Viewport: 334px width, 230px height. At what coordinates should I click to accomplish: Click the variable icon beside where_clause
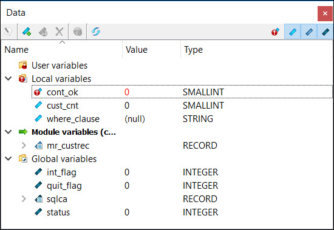click(x=38, y=118)
